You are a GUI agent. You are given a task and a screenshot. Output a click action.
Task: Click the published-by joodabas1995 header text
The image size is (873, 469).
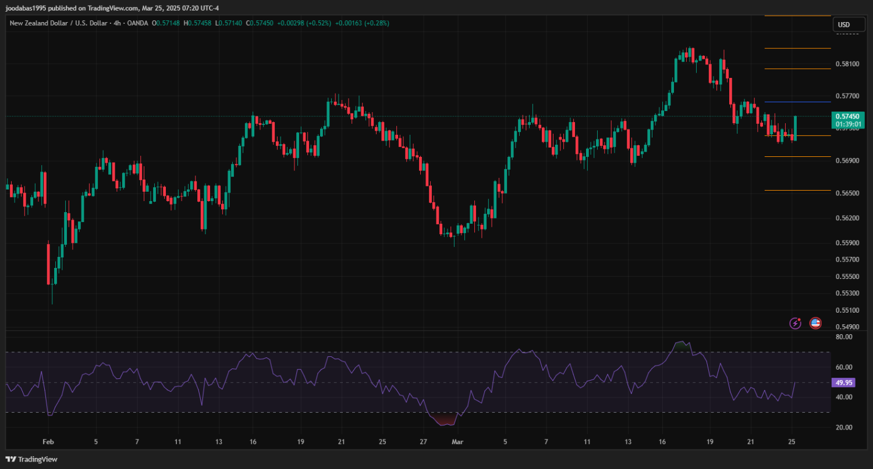tap(112, 8)
